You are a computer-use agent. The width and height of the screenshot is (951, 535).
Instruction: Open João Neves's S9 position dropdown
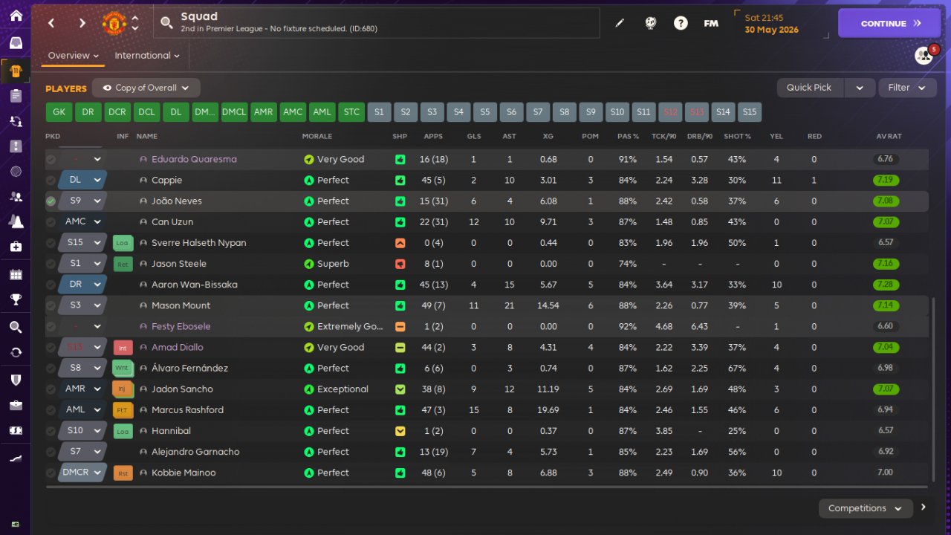pos(82,201)
